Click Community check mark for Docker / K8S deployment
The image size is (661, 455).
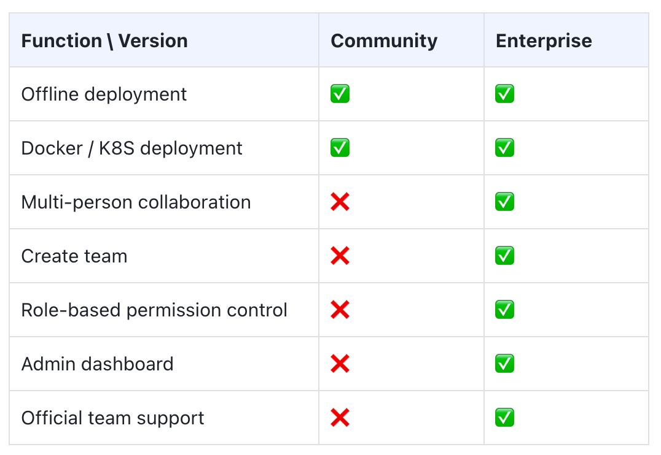tap(340, 148)
